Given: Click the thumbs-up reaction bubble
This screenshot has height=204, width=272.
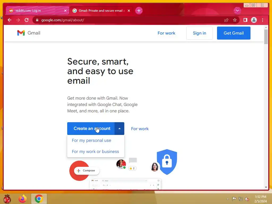Looking at the screenshot, I should point(132,168).
